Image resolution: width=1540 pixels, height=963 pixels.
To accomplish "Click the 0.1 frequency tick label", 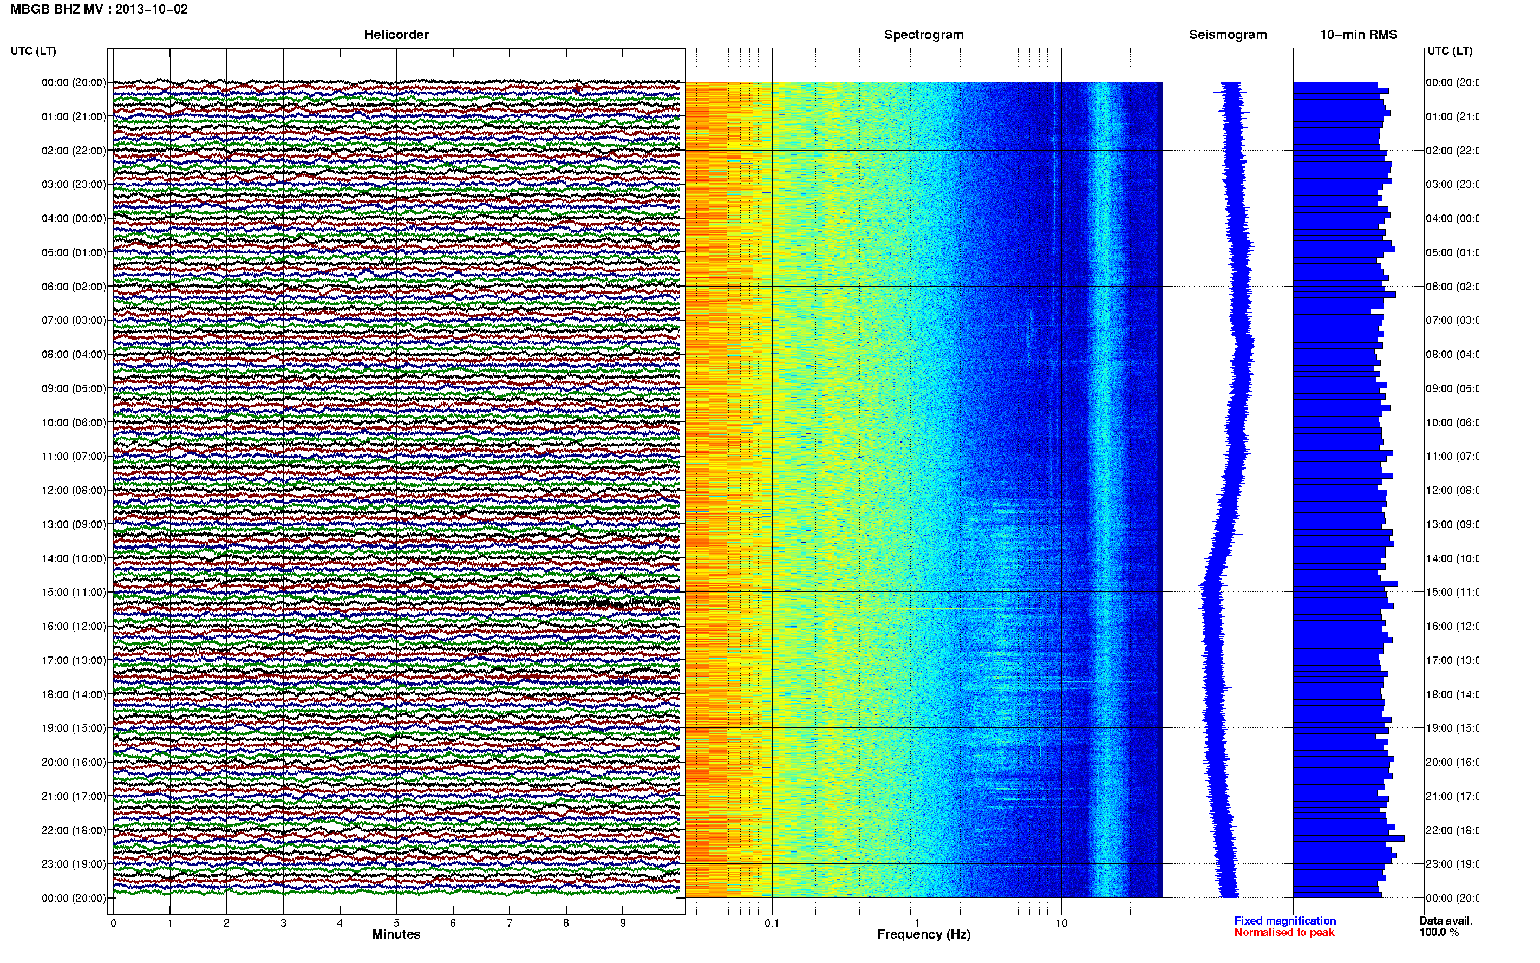I will [772, 923].
